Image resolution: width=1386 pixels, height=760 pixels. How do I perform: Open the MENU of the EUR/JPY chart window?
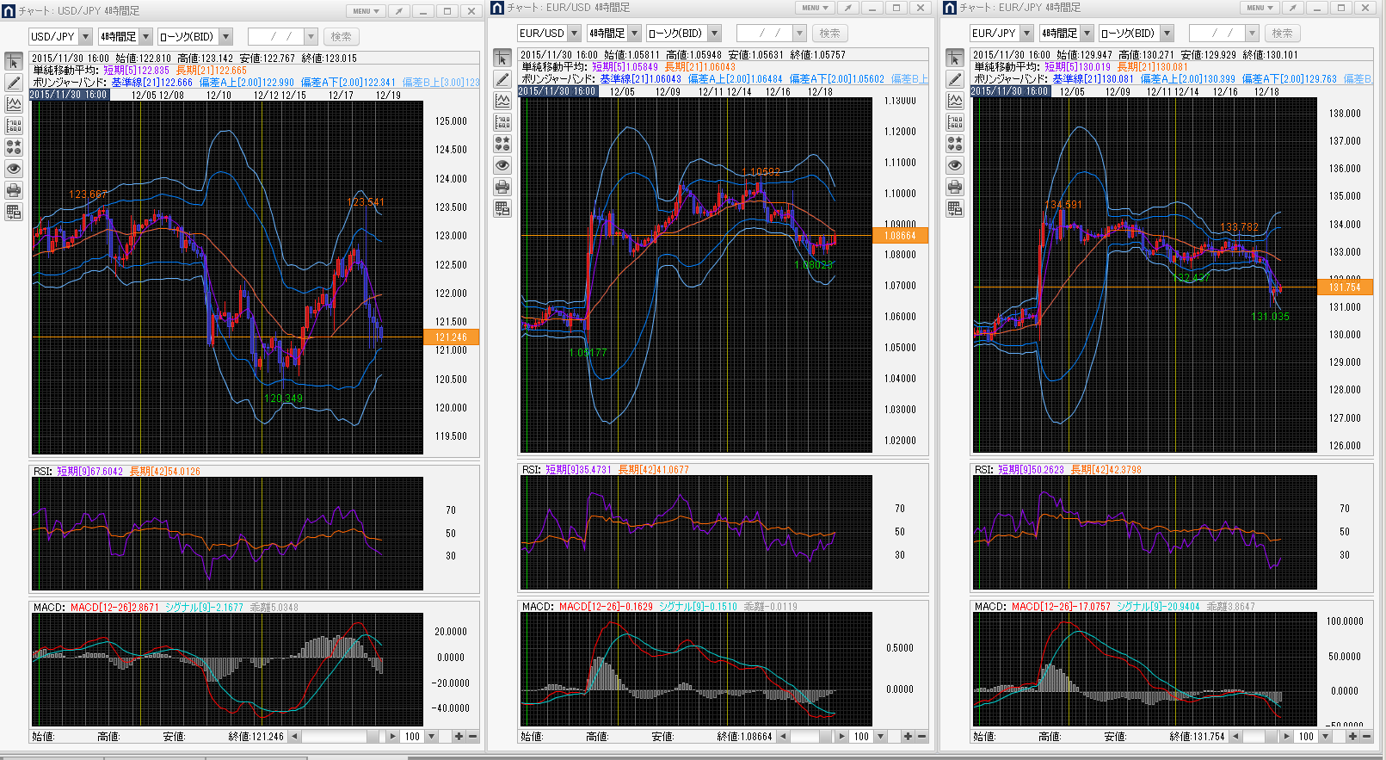1260,8
